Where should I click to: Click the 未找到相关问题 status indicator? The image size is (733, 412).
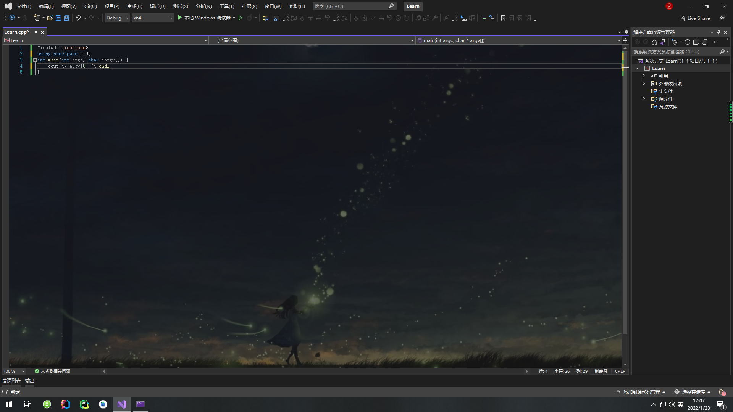tap(52, 371)
